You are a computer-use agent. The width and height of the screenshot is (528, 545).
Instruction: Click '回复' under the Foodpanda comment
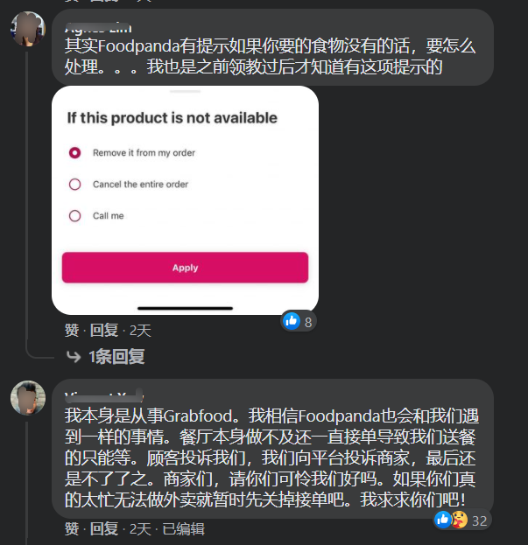coord(104,330)
